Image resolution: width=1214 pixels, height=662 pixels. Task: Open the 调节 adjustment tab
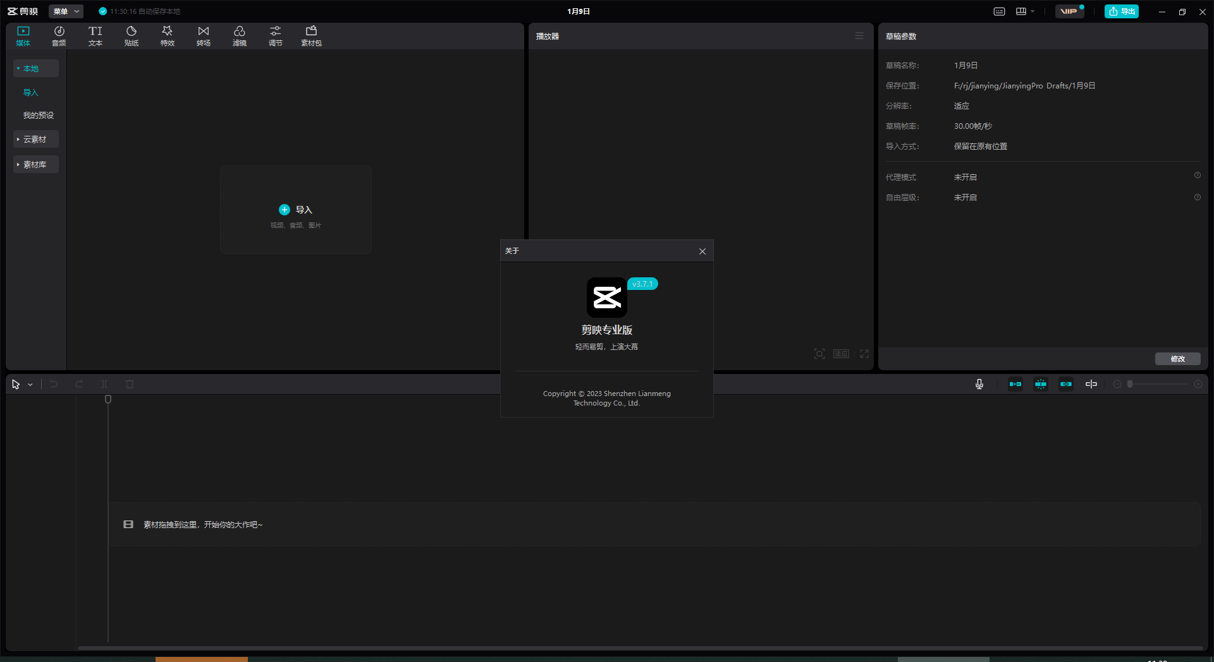point(276,36)
